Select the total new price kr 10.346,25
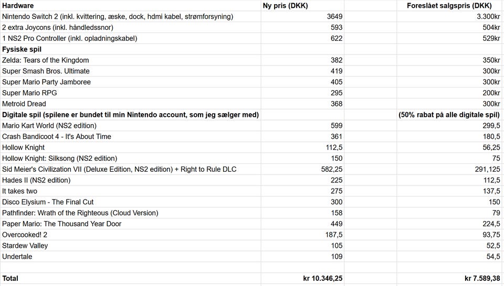This screenshot has height=286, width=504. pos(302,278)
